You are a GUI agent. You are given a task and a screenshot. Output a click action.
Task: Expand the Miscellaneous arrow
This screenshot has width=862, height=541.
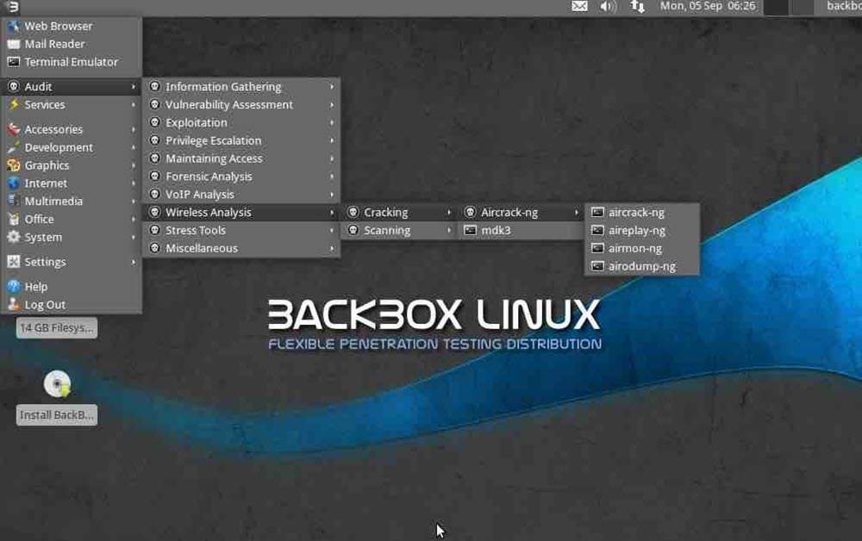tap(332, 248)
